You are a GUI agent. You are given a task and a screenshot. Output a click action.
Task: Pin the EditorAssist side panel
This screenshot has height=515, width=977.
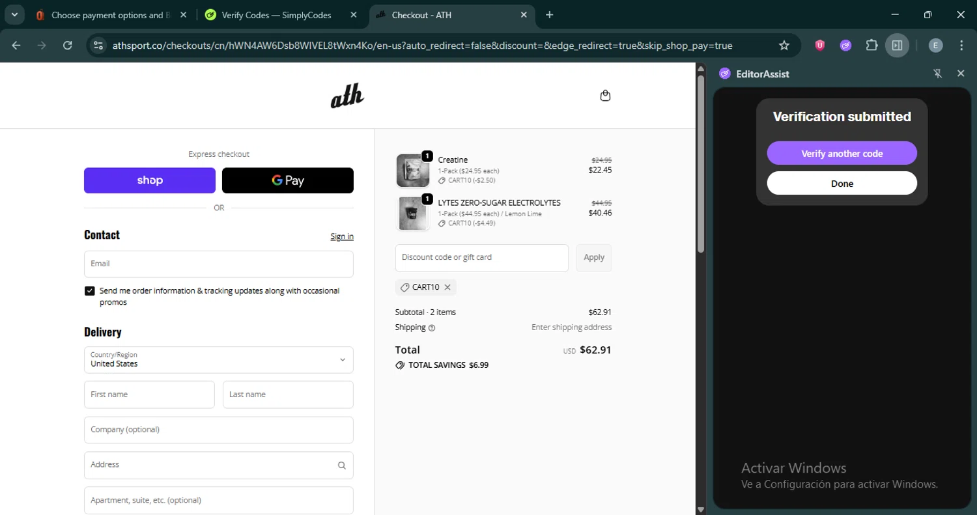point(938,74)
